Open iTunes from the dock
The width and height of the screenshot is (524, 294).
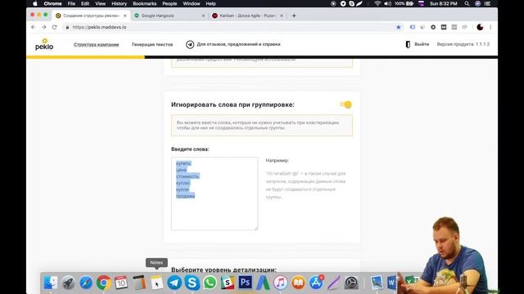click(281, 283)
